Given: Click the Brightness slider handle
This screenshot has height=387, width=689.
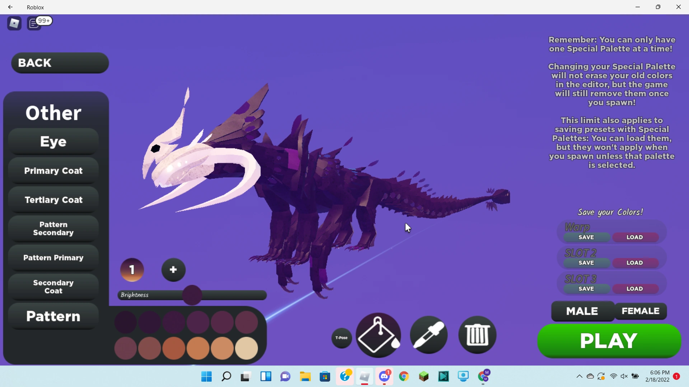Looking at the screenshot, I should (192, 295).
